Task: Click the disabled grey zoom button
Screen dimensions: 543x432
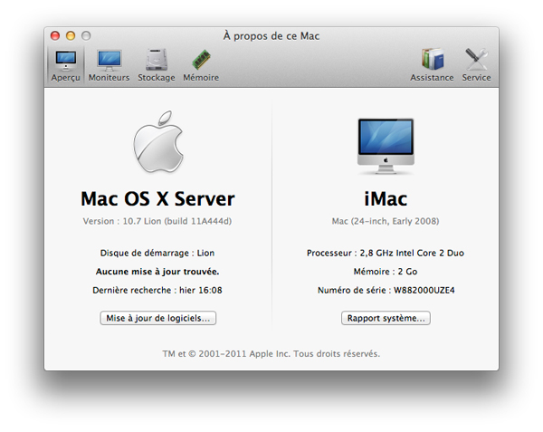Action: [x=86, y=35]
